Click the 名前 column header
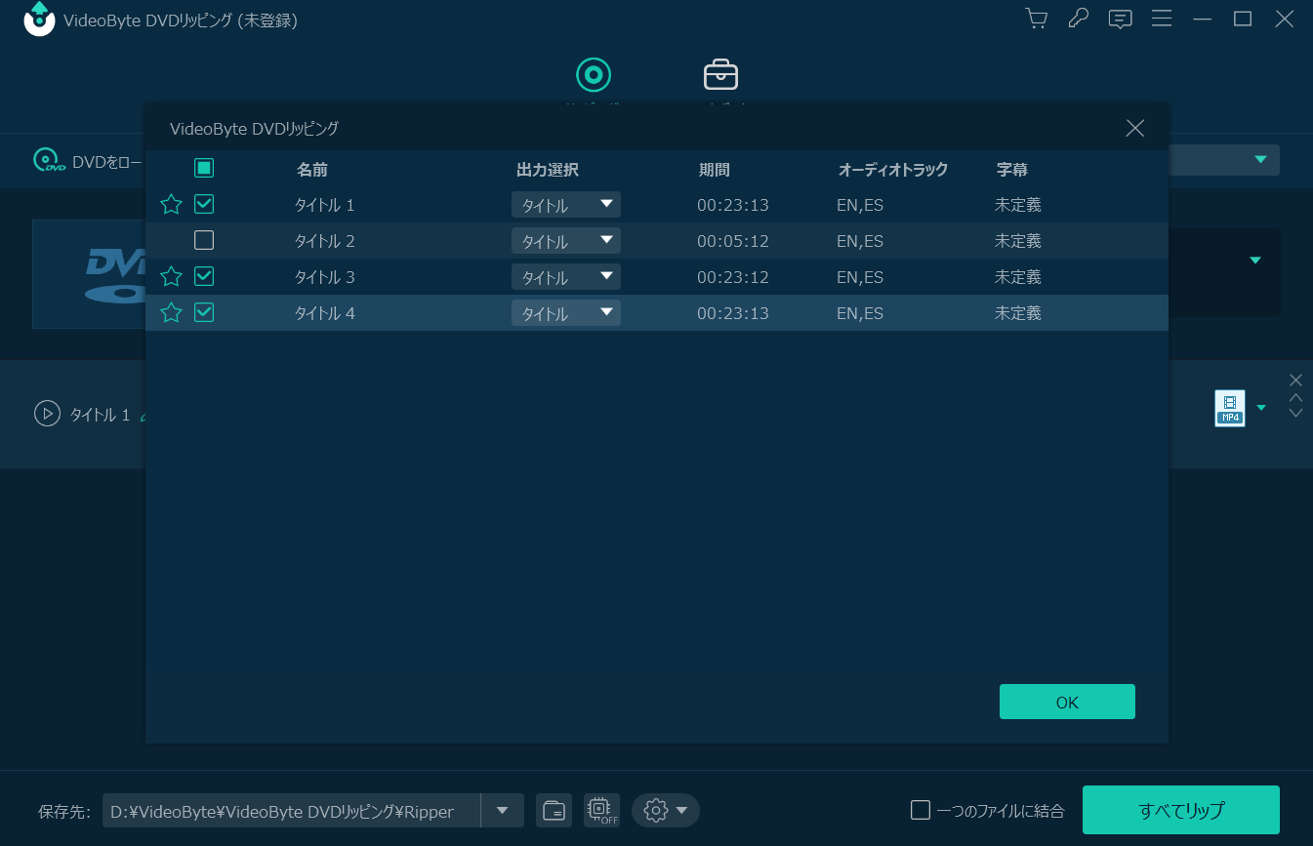This screenshot has width=1313, height=846. click(312, 169)
